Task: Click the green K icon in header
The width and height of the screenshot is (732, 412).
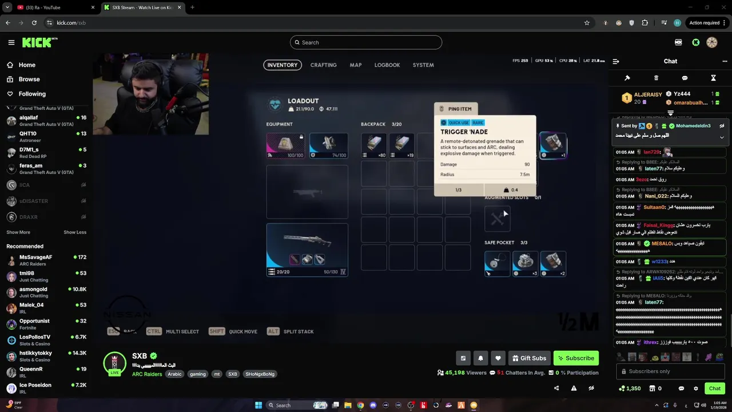Action: (696, 42)
